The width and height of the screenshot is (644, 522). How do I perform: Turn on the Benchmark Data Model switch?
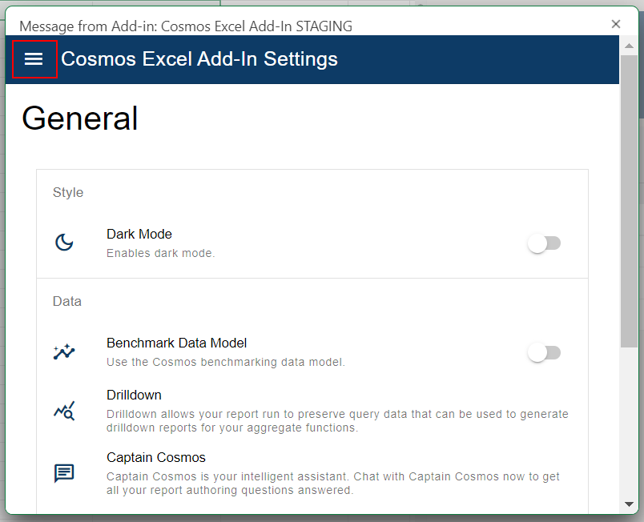[544, 353]
